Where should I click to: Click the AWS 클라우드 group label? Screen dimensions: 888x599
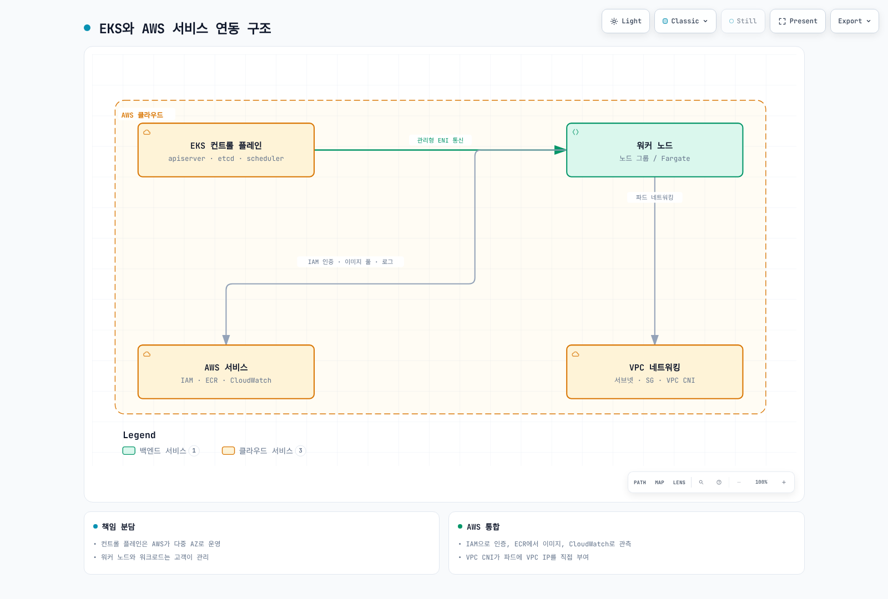(142, 115)
